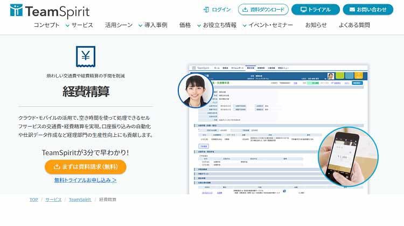Open よくある質問 FAQ page
Image resolution: width=404 pixels, height=226 pixels.
pyautogui.click(x=354, y=25)
